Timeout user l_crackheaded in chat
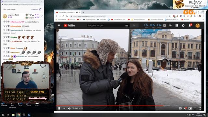The height and width of the screenshot is (117, 208). coord(6,41)
